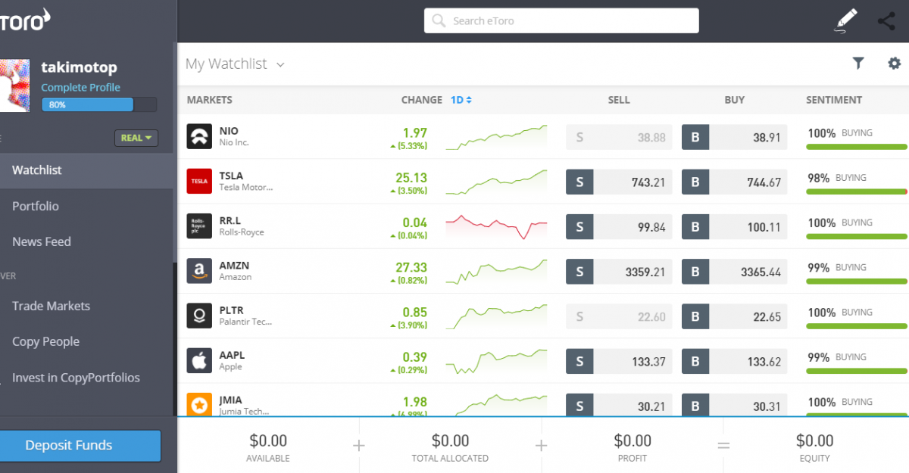Open the NIO Nio Inc. market name
909x473 pixels.
click(234, 136)
